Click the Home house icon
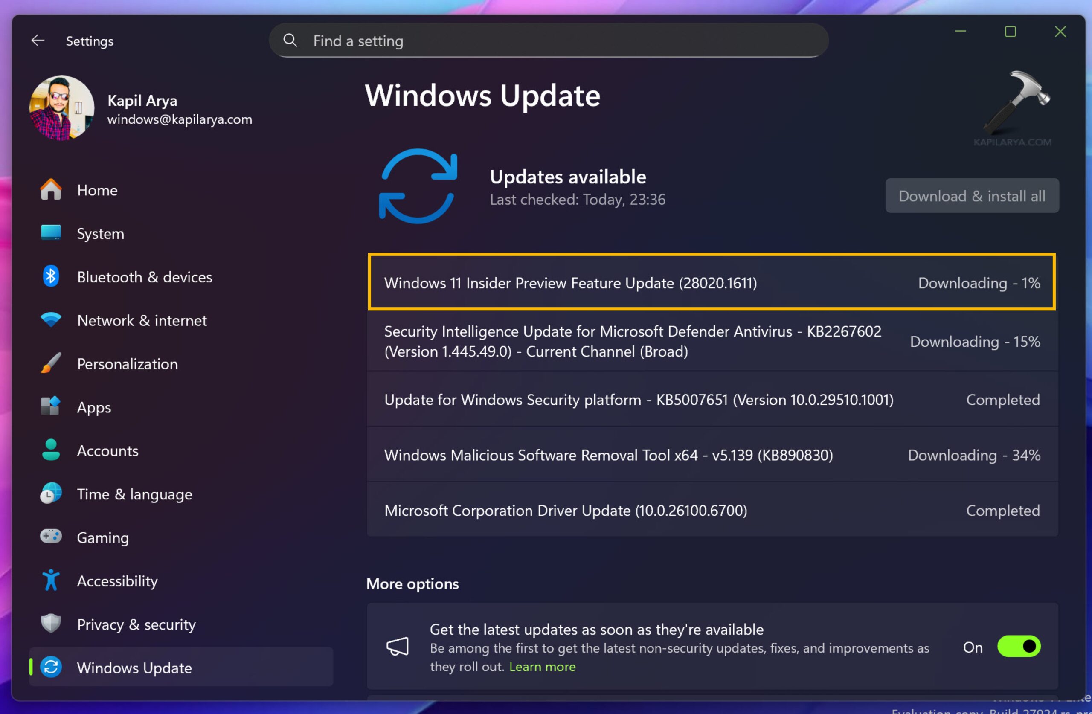 tap(51, 189)
